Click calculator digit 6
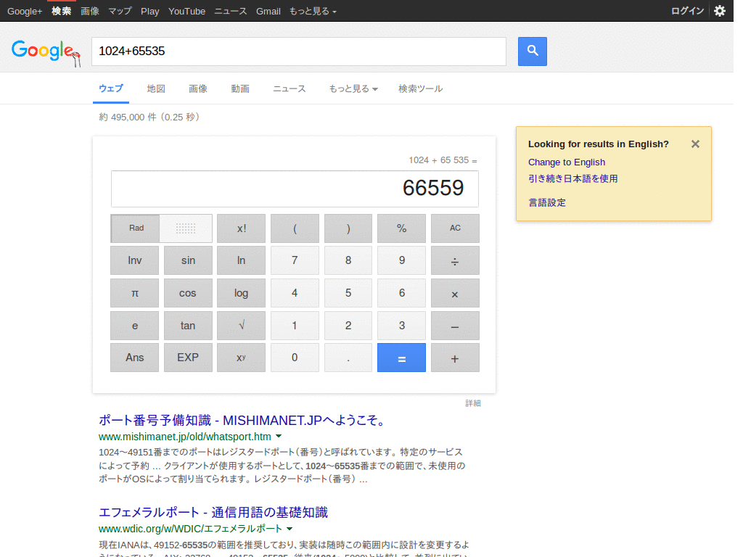 (401, 293)
